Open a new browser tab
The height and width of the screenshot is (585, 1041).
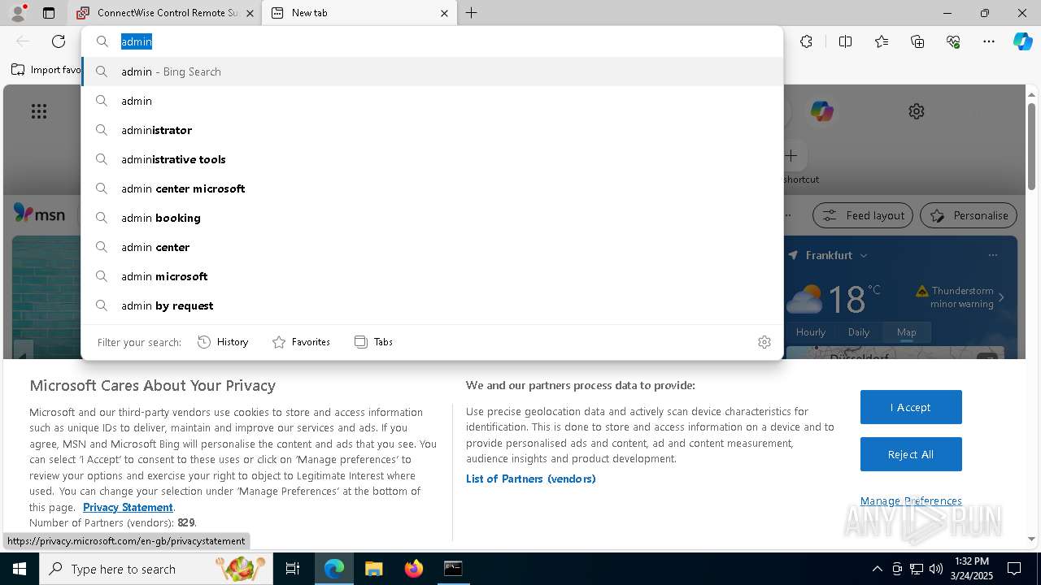(471, 13)
